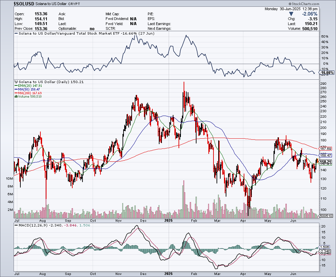Screen dimensions: 336x277
Task: Click the Mkt Cap label
Action: click(x=112, y=14)
